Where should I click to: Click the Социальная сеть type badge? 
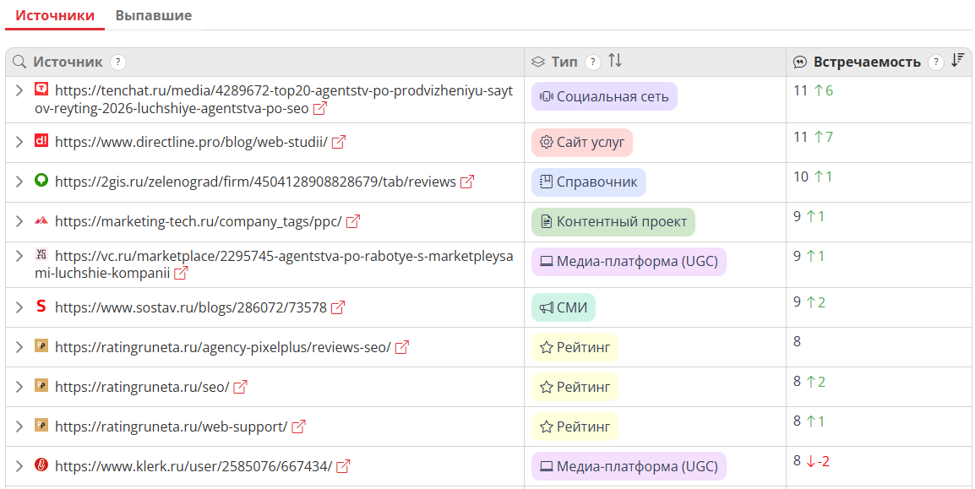click(604, 96)
